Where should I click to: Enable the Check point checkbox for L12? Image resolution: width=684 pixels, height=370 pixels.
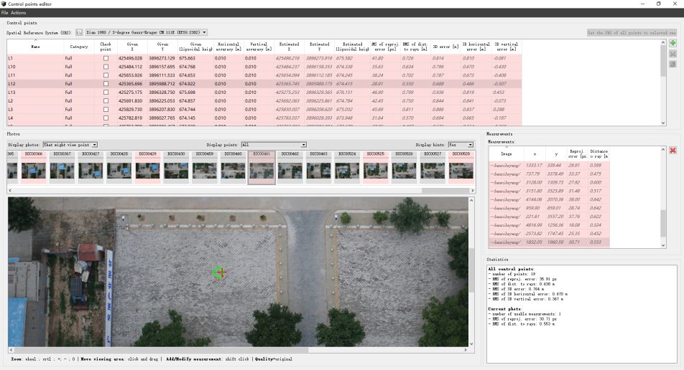tap(106, 84)
